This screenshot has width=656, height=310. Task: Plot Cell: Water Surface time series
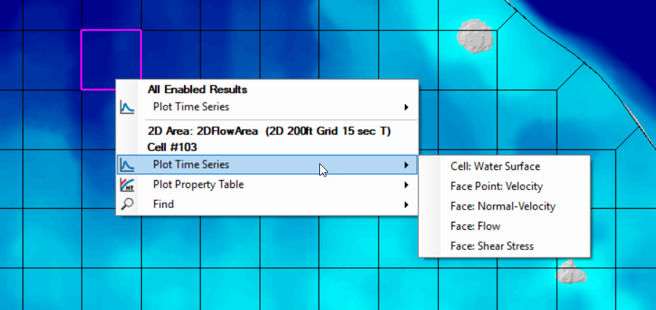tap(495, 166)
